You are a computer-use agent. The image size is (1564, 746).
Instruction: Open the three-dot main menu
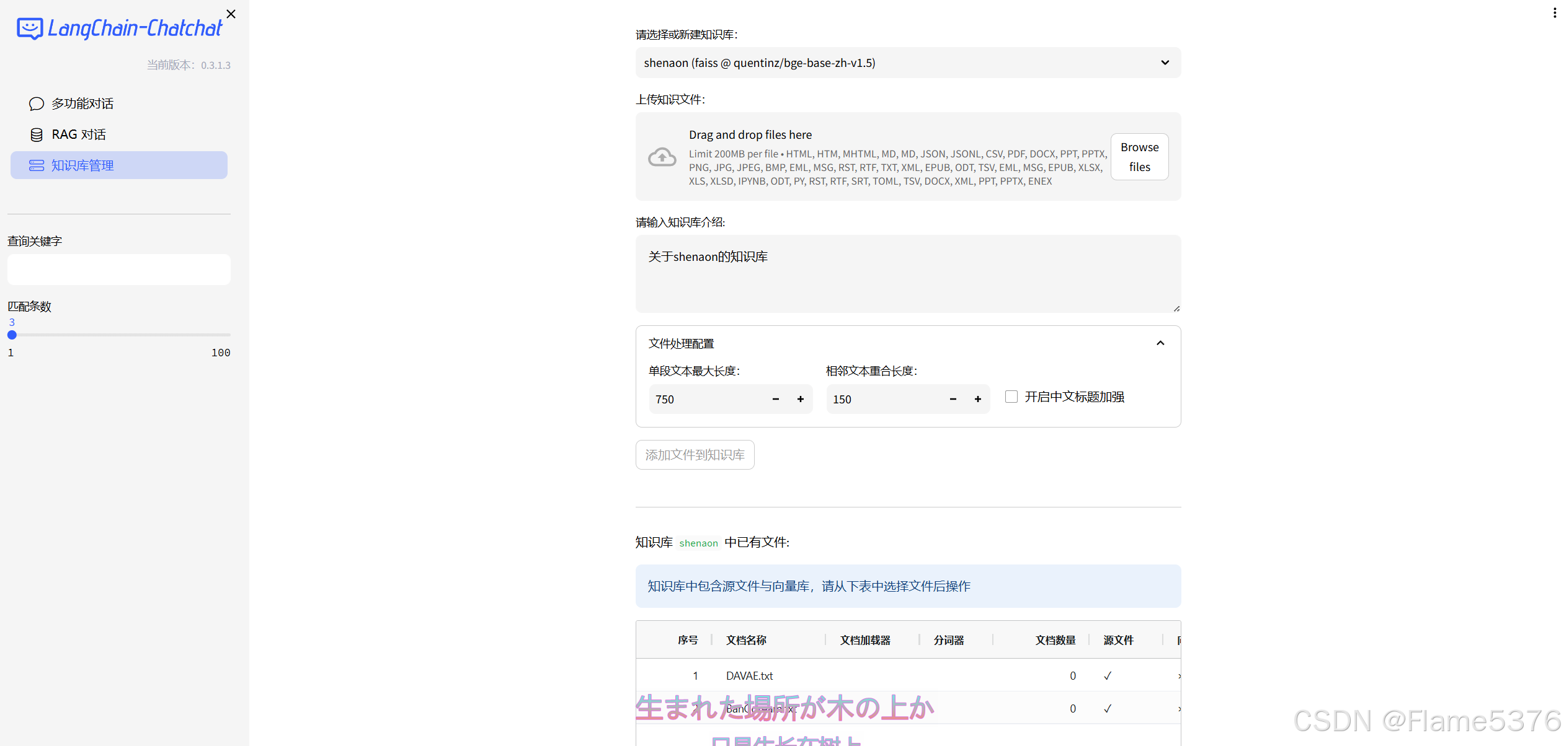[x=1555, y=13]
